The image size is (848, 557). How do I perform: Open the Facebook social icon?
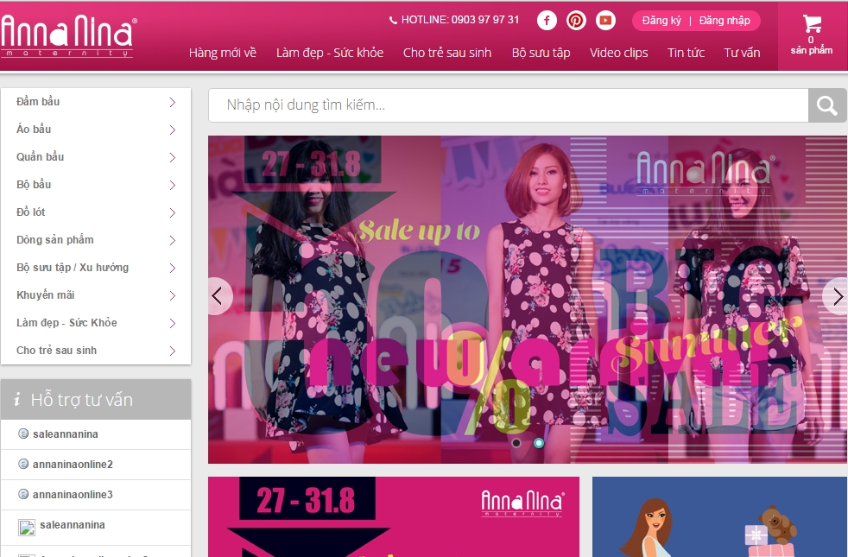(x=547, y=21)
